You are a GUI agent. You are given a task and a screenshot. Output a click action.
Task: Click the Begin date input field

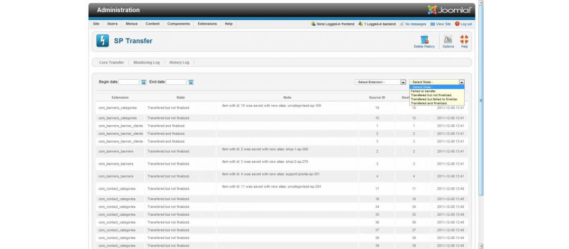tap(128, 82)
